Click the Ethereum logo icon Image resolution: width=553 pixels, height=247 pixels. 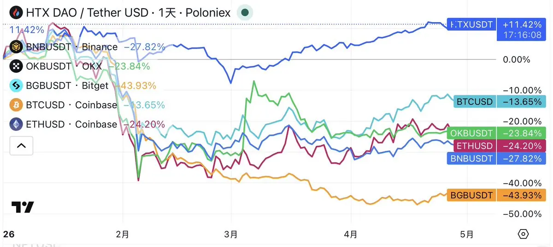pyautogui.click(x=17, y=124)
